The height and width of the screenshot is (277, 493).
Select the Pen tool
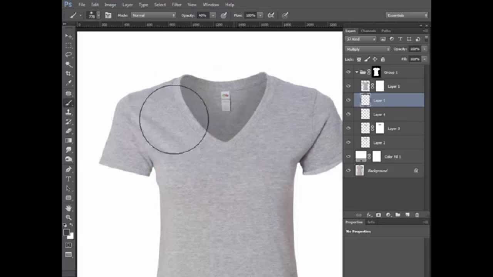69,170
